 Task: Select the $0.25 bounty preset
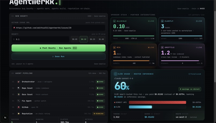[x=92, y=39]
